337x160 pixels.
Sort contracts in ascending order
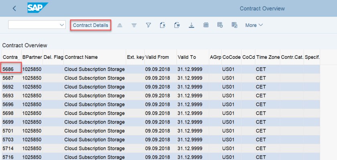pyautogui.click(x=120, y=25)
